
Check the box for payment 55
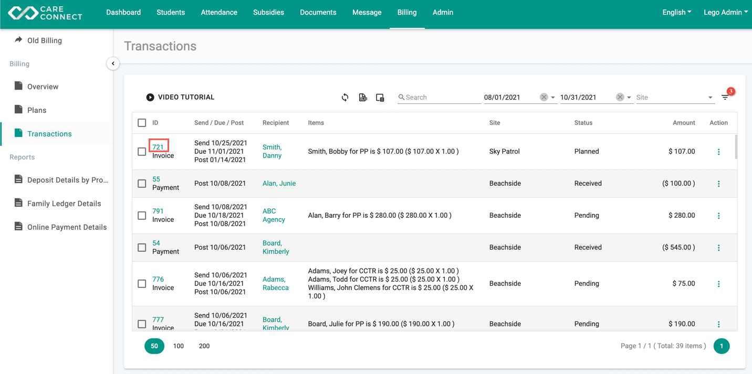pos(142,184)
